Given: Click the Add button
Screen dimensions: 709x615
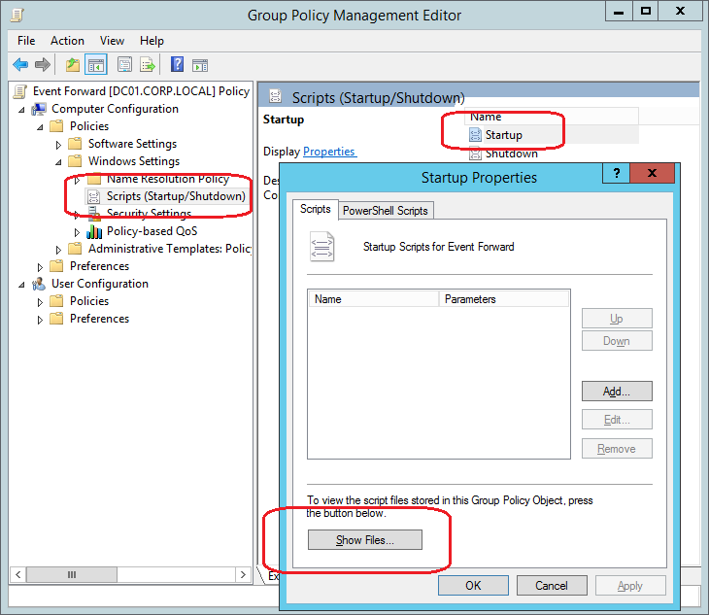Looking at the screenshot, I should tap(616, 392).
